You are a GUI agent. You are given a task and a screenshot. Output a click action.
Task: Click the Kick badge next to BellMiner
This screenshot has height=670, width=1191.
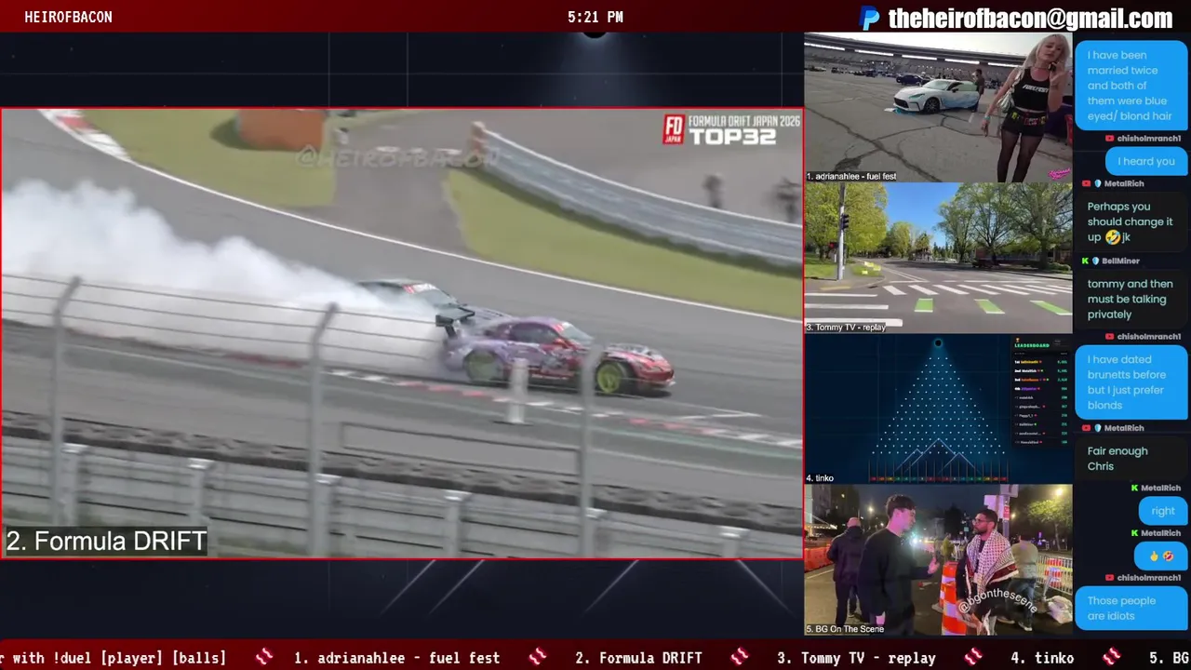[x=1085, y=261]
